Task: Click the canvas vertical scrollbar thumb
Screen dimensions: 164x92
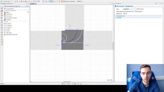Action: click(x=113, y=46)
